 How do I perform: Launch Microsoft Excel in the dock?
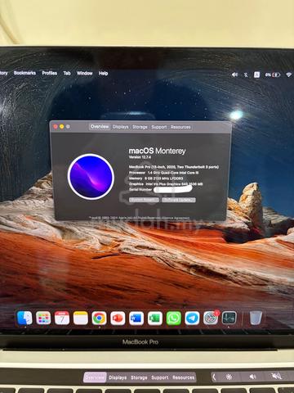(155, 318)
